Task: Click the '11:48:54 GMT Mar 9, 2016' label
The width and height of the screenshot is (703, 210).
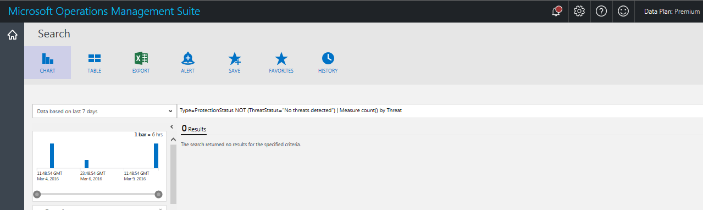Action: click(x=136, y=176)
